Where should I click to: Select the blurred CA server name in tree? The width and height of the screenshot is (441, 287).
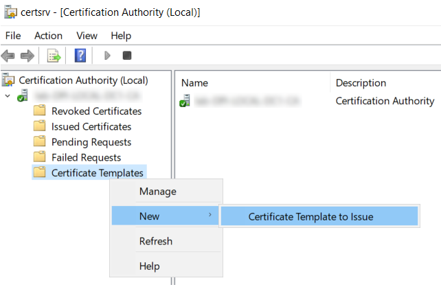(87, 96)
